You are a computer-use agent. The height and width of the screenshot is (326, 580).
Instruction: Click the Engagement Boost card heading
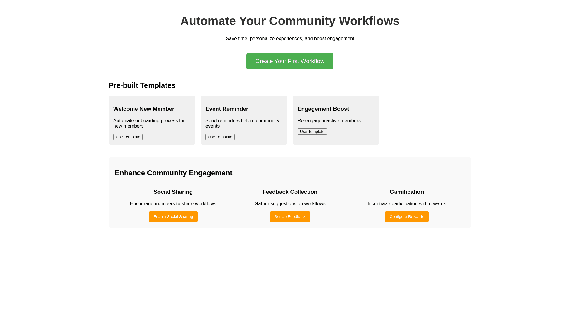click(x=323, y=109)
